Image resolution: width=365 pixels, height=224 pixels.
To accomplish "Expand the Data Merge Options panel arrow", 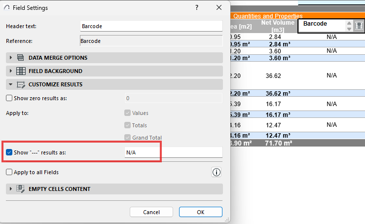I will (11, 58).
